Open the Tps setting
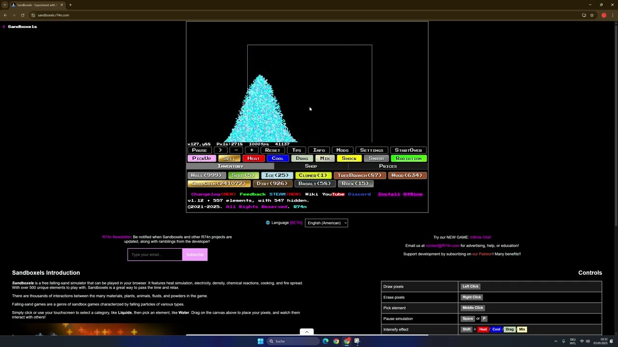This screenshot has height=347, width=618. coord(296,150)
